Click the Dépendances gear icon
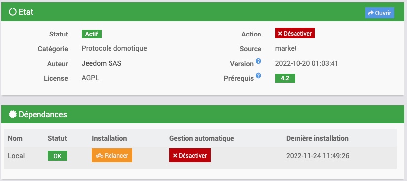Screen dimensions: 407x181 click(x=13, y=114)
